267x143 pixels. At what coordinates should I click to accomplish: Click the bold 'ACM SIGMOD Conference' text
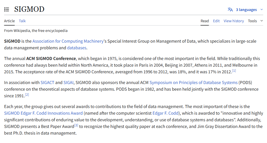(x=51, y=58)
